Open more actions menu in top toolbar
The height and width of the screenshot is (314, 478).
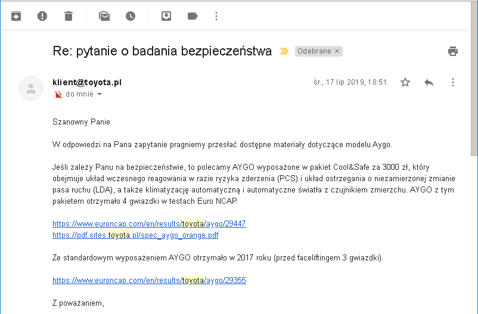click(216, 16)
